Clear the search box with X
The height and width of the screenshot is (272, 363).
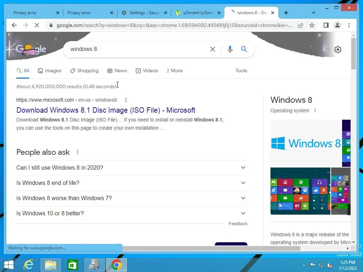click(x=213, y=49)
